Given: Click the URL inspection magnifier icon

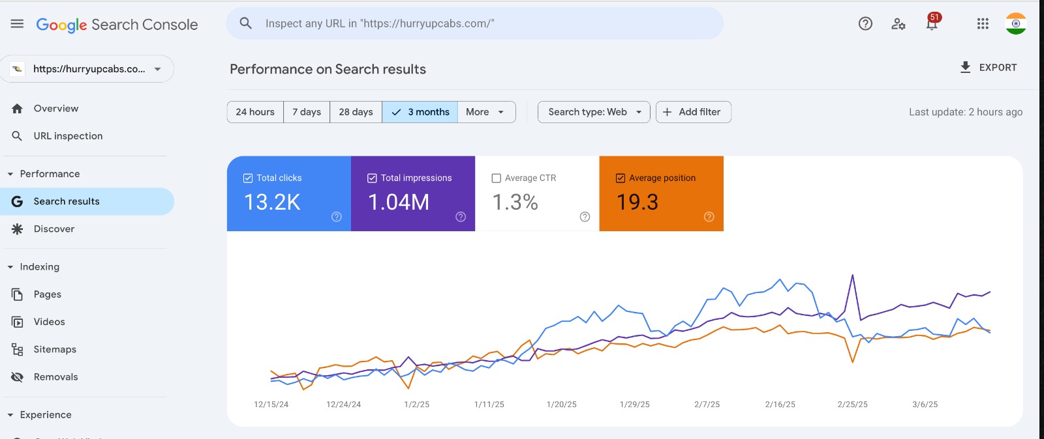Looking at the screenshot, I should (x=18, y=136).
